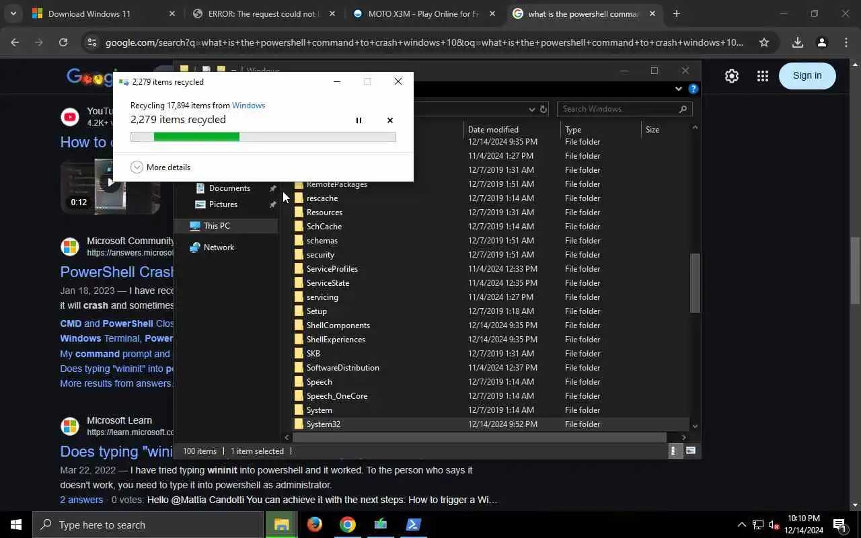Select the System32 folder
Image resolution: width=861 pixels, height=538 pixels.
click(323, 424)
